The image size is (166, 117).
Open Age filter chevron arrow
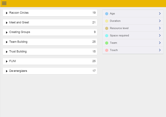tap(160, 14)
